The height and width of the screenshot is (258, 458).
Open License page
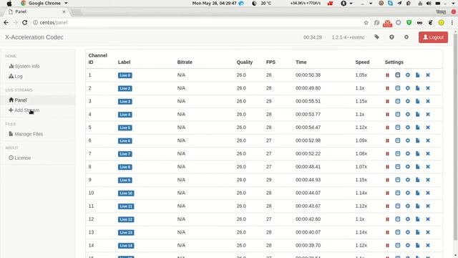19,158
